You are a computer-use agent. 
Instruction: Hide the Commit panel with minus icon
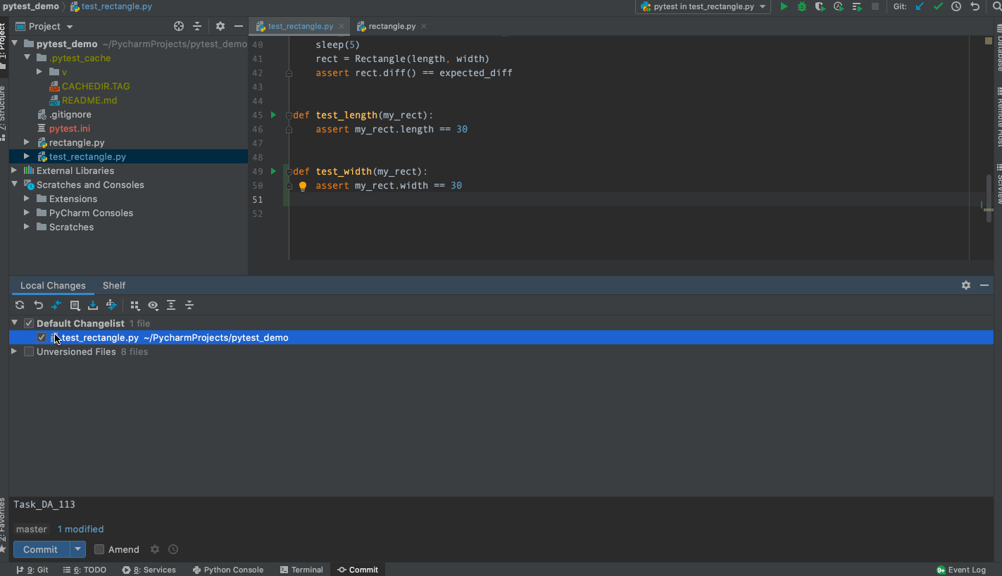[984, 285]
